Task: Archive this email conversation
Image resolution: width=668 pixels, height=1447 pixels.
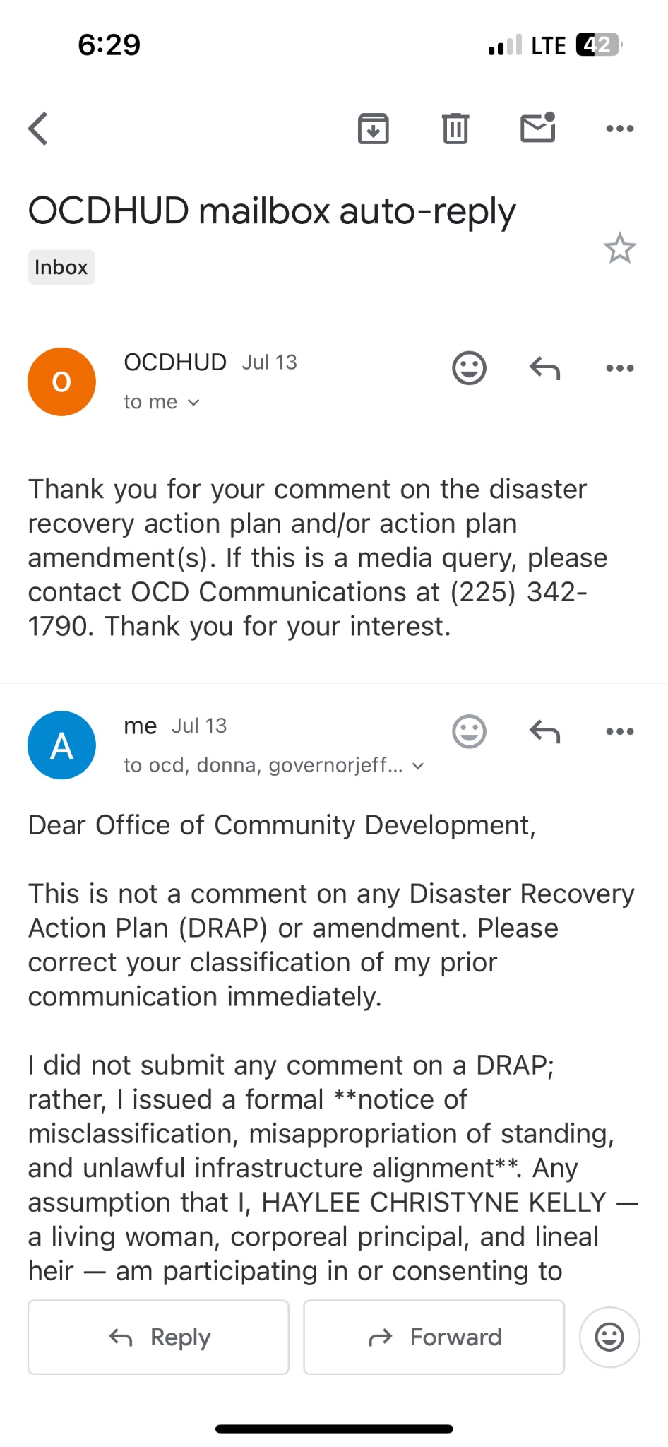Action: 373,129
